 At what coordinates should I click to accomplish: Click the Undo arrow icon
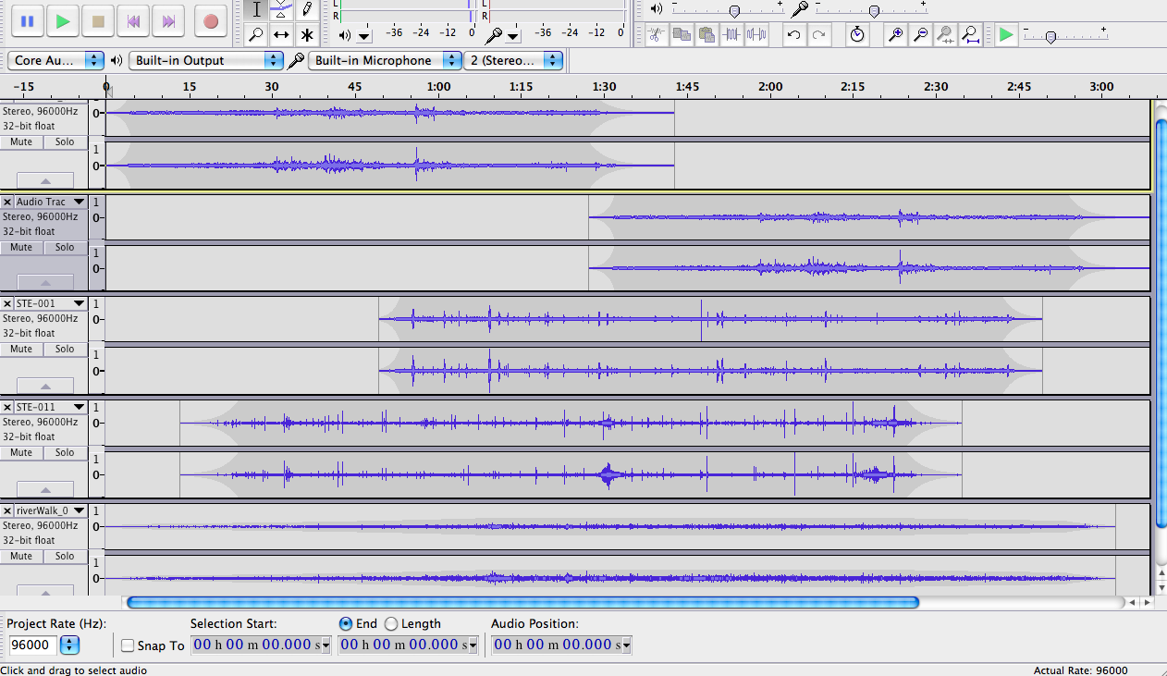pyautogui.click(x=793, y=35)
